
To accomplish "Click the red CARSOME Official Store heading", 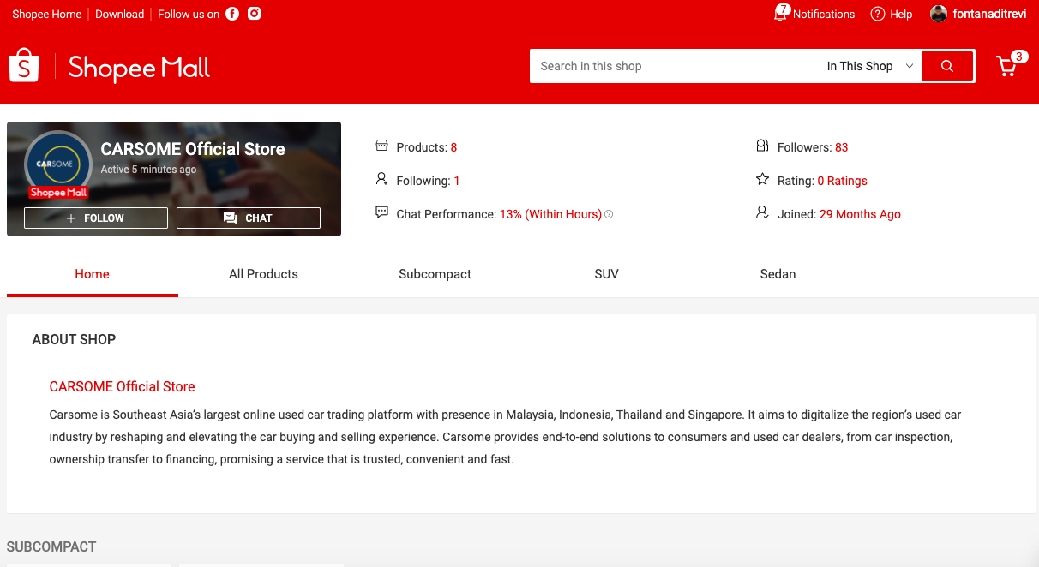I will tap(123, 386).
